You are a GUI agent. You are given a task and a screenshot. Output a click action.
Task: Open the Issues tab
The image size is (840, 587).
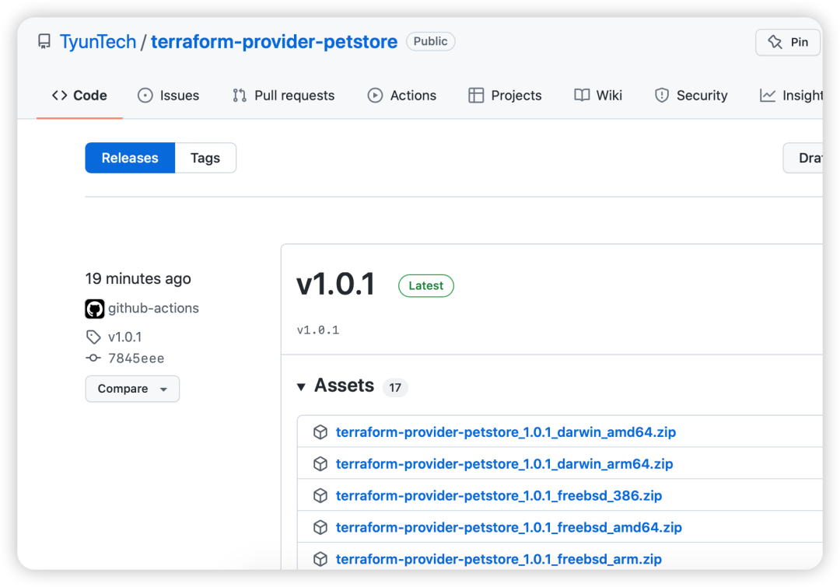(x=168, y=96)
